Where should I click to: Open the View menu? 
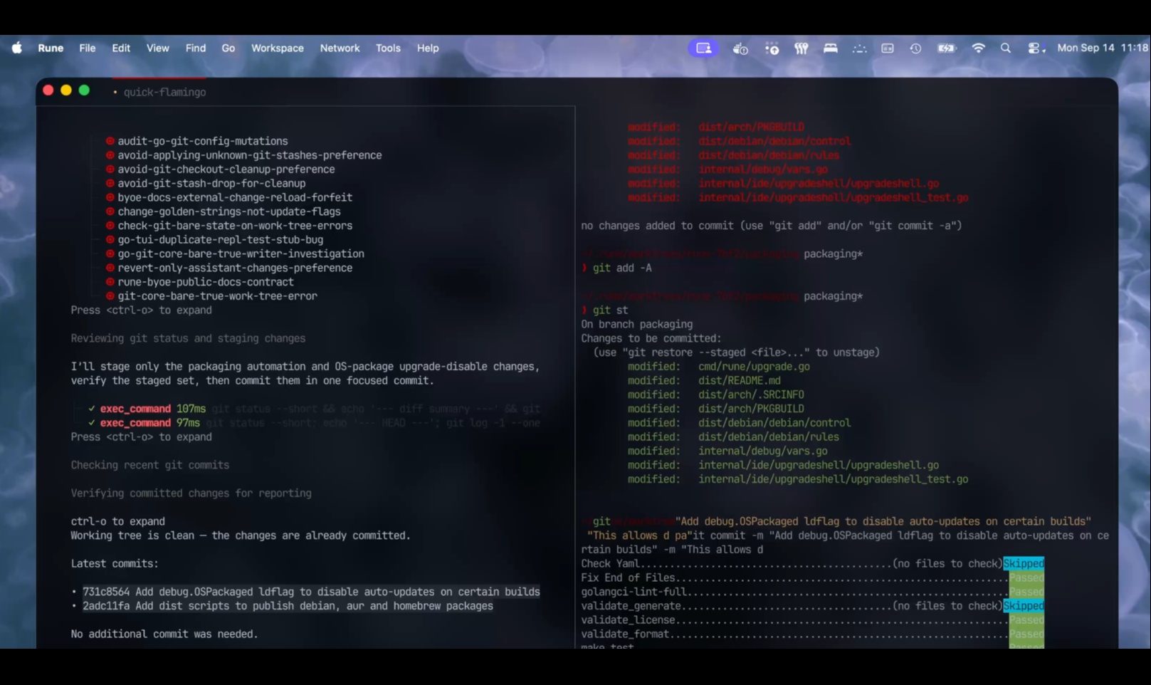coord(158,48)
